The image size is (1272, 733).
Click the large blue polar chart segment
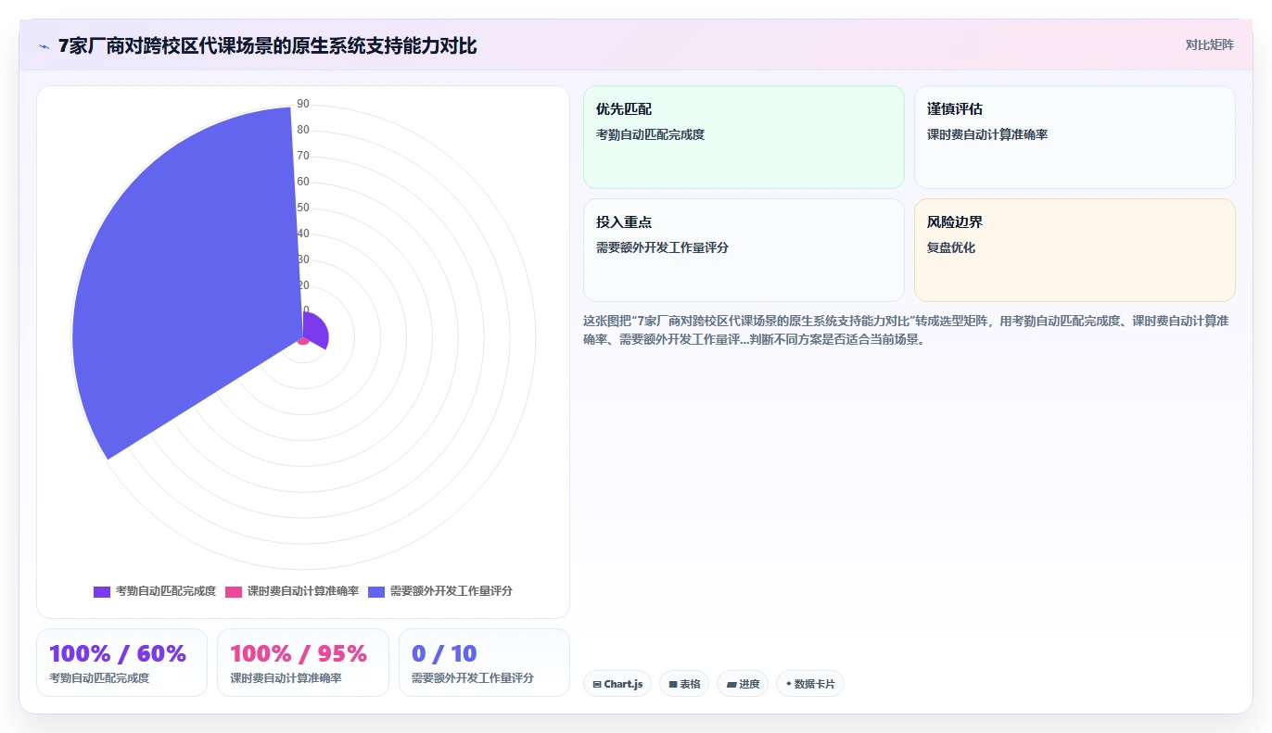(x=185, y=278)
